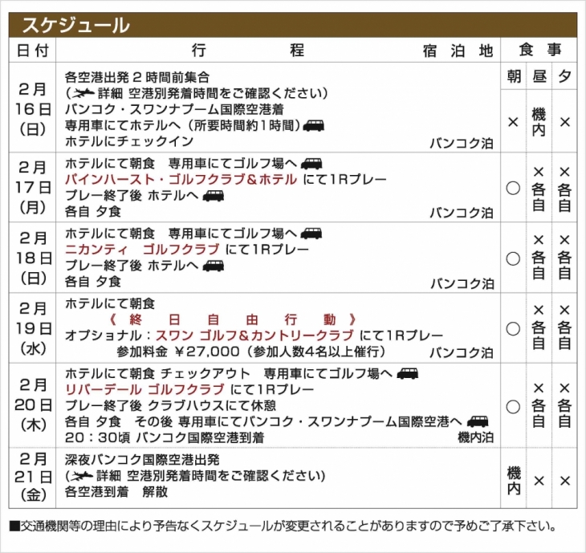Screen dimensions: 586x553
Task: Click the 日付 column header
Action: point(33,50)
